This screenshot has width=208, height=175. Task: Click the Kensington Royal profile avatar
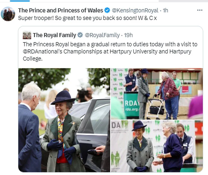(x=8, y=14)
